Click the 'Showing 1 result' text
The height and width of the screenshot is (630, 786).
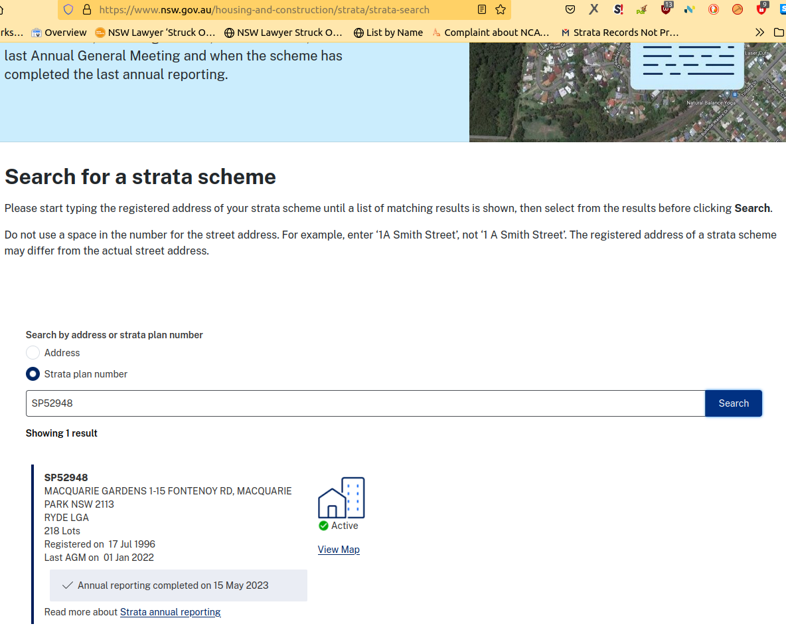click(62, 433)
